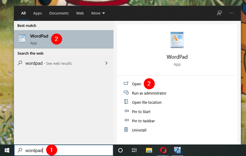This screenshot has width=246, height=156.
Task: Choose Run as administrator
Action: pos(149,93)
